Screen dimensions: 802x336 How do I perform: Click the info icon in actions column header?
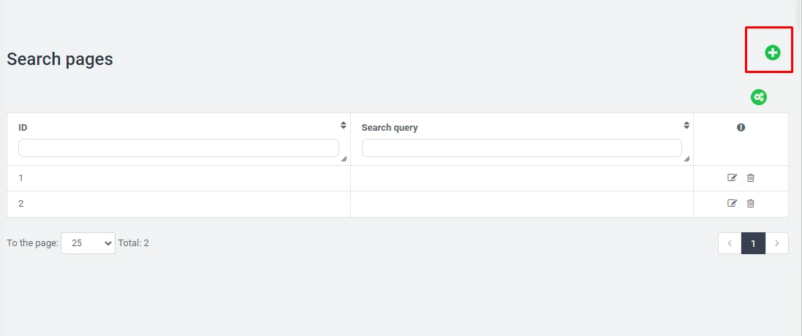coord(741,127)
